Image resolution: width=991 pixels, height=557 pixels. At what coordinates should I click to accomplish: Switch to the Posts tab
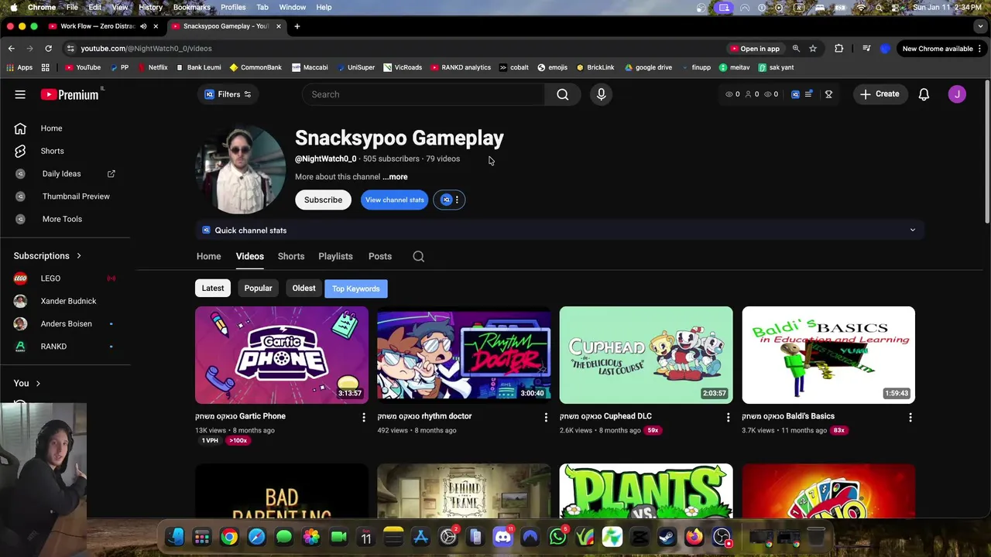click(380, 256)
